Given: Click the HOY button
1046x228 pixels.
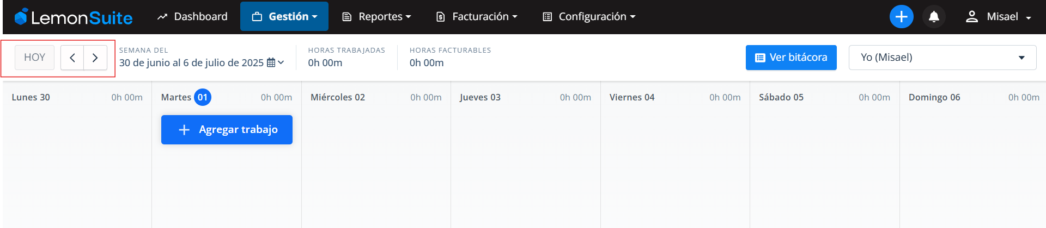Looking at the screenshot, I should 34,58.
